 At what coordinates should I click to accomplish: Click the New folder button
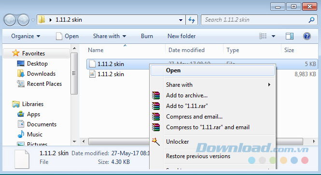[181, 36]
